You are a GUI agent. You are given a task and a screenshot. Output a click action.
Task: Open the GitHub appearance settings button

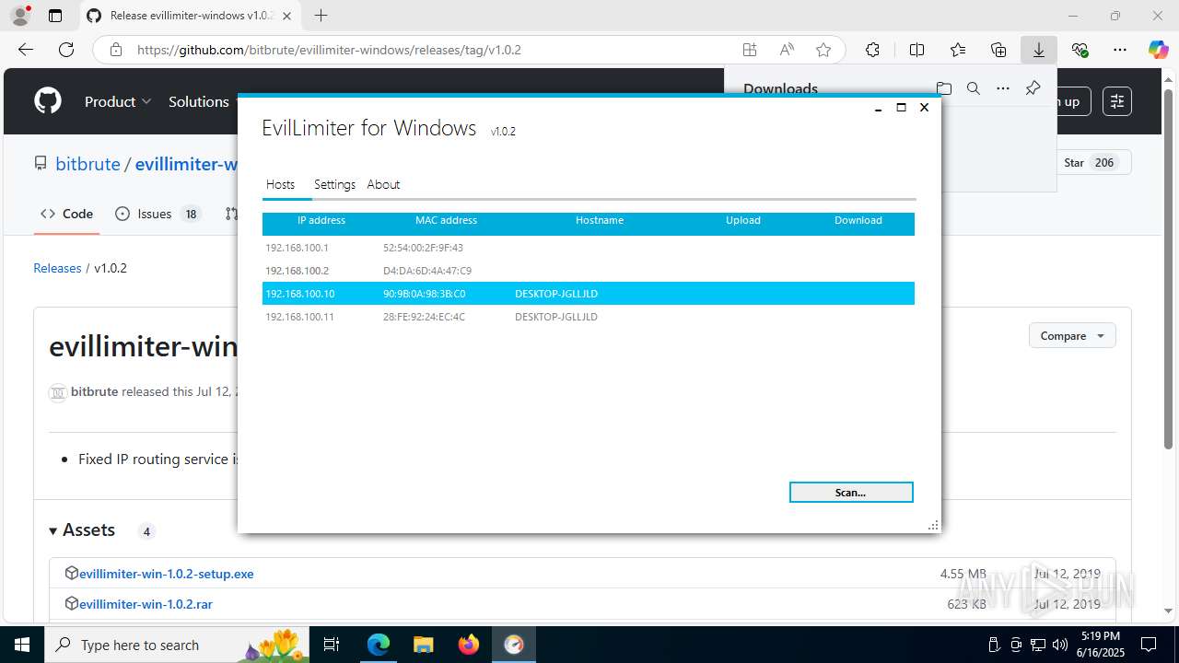(x=1117, y=101)
